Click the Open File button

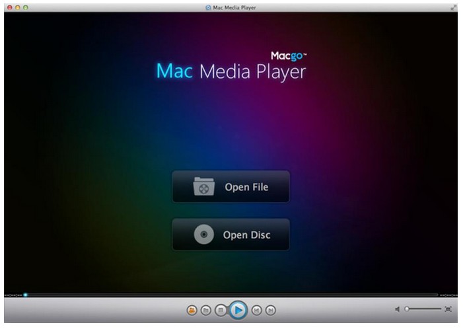[x=231, y=187]
